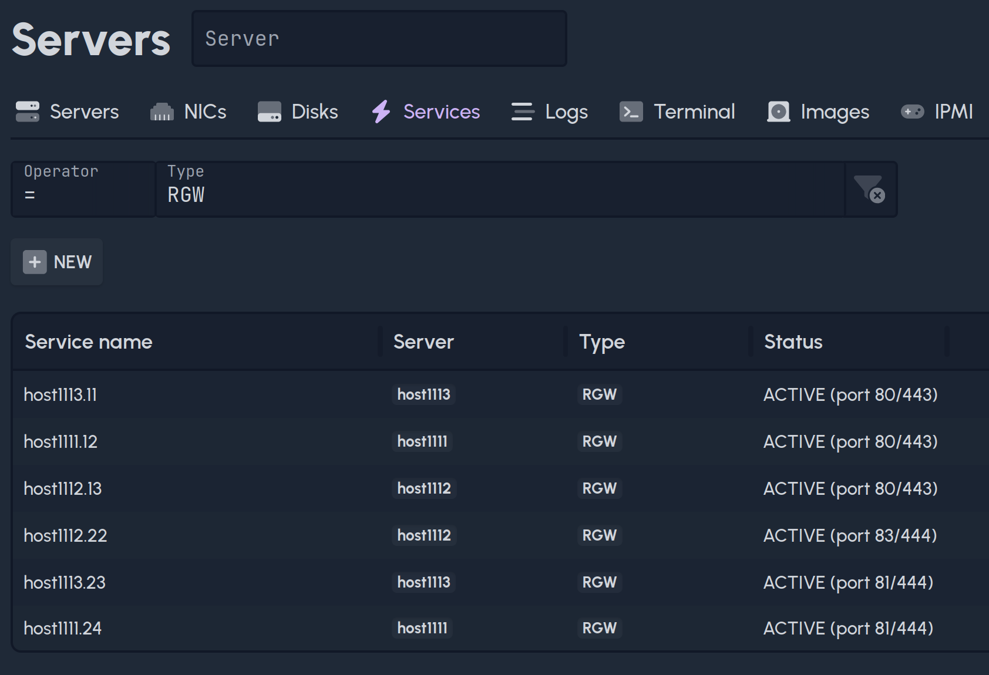Click the Terminal prompt icon
This screenshot has height=675, width=989.
(x=631, y=112)
